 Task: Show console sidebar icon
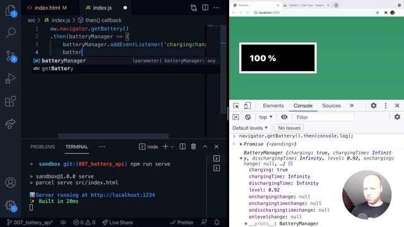point(235,117)
